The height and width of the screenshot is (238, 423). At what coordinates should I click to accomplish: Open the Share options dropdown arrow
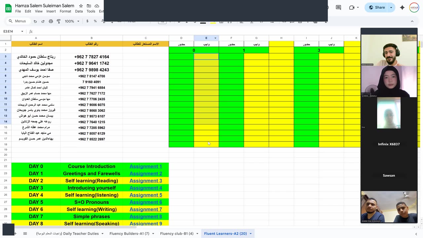[391, 7]
